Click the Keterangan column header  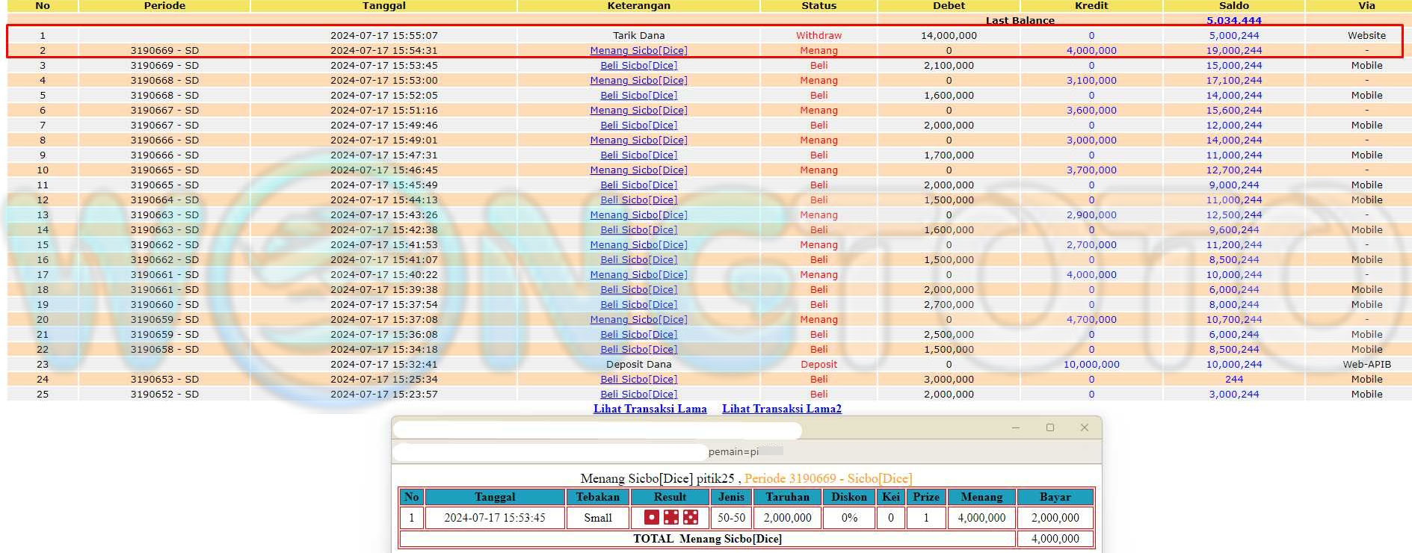point(638,6)
